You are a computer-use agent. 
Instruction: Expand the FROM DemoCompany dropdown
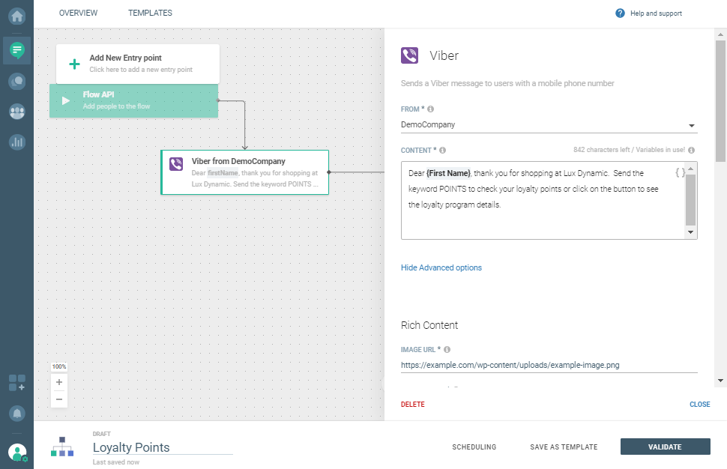[x=692, y=125]
